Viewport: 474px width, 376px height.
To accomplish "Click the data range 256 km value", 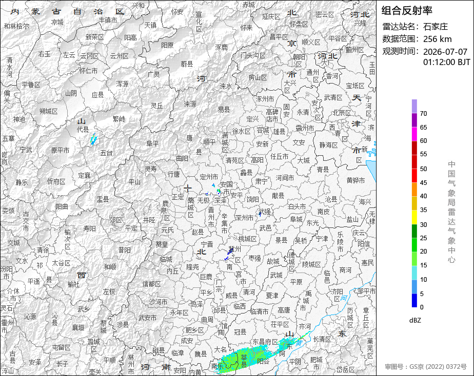I will (x=438, y=39).
